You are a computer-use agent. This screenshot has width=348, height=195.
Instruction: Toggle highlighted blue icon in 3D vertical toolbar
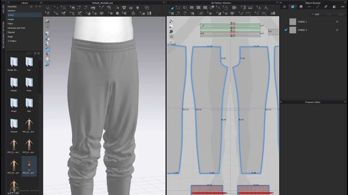coord(47,49)
